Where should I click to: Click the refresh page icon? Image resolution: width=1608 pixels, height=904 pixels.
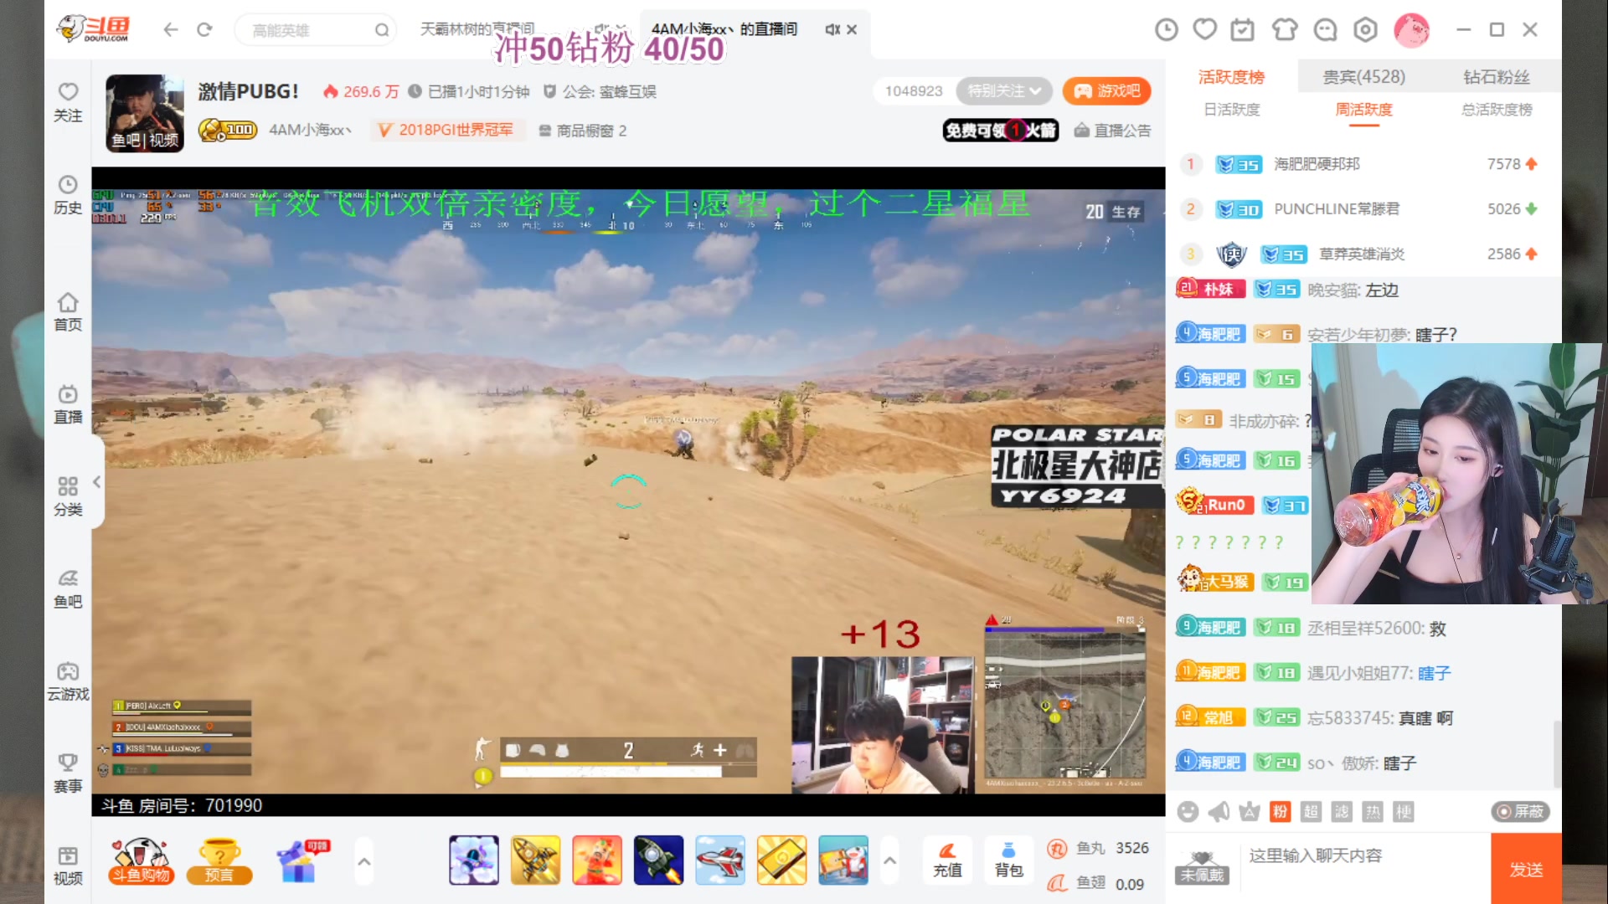point(204,30)
